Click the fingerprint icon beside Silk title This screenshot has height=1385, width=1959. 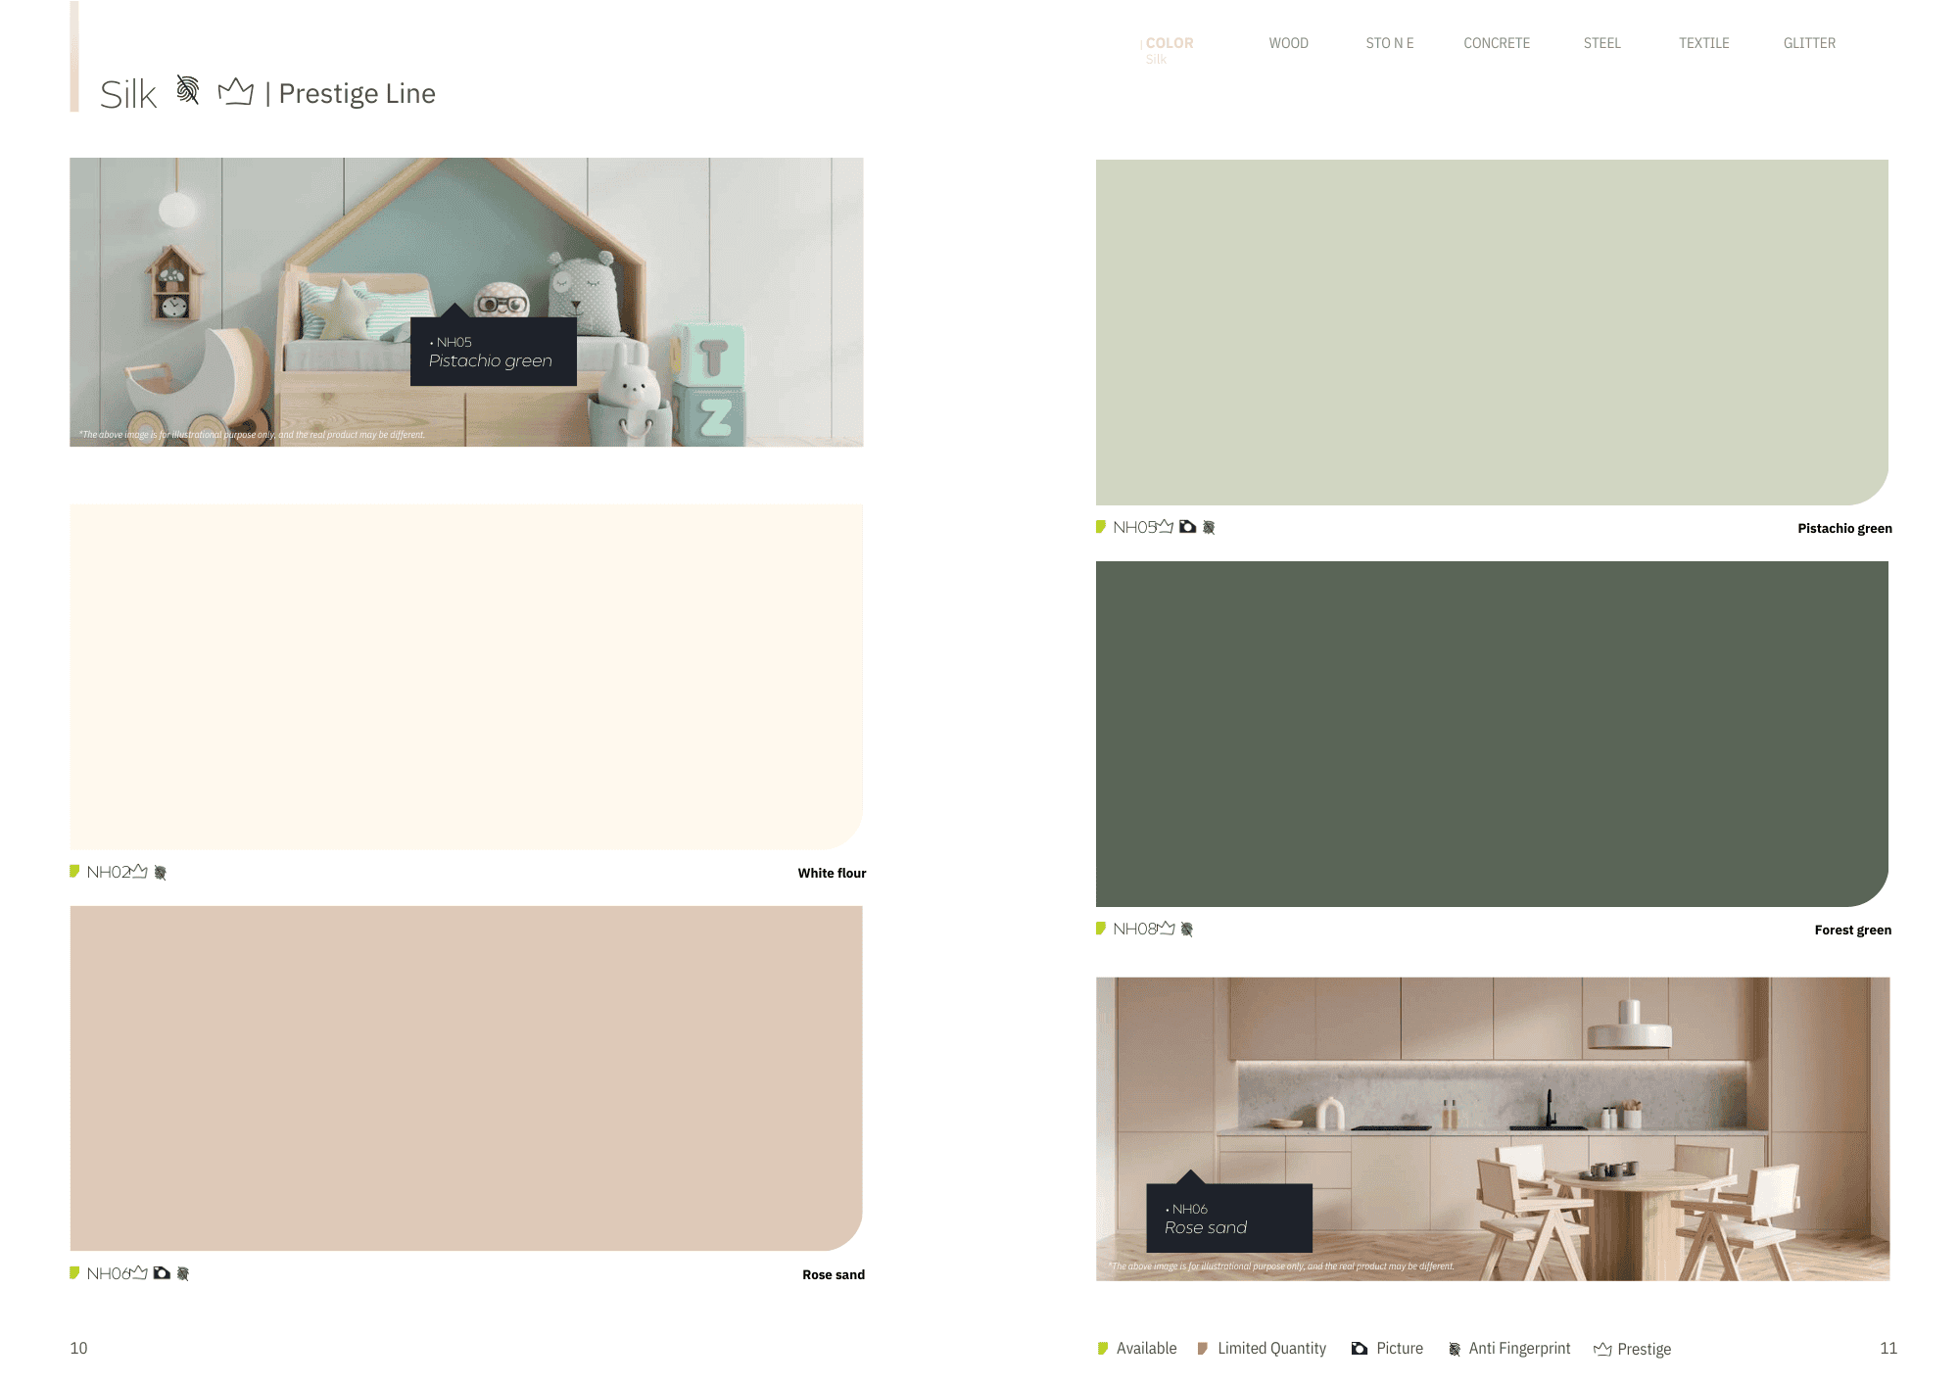(x=187, y=90)
